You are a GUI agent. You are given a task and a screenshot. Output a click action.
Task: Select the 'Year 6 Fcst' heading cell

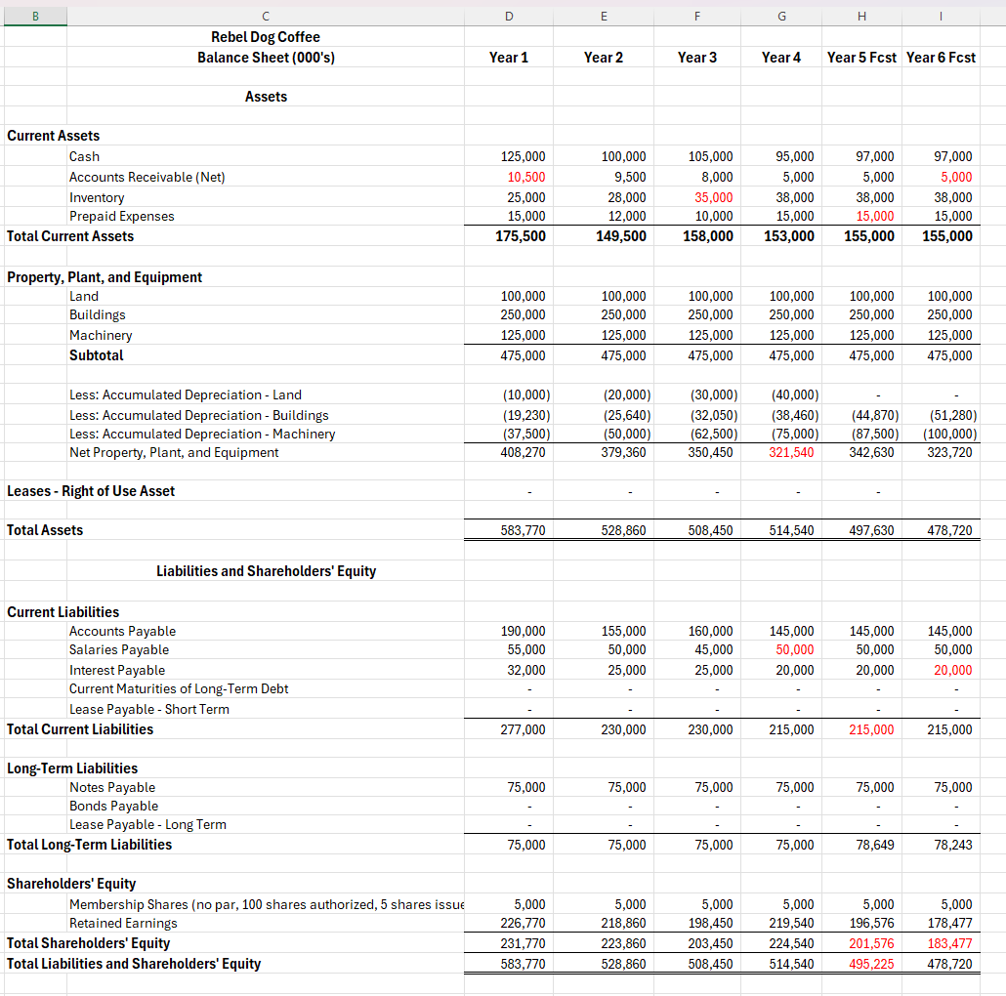(941, 58)
